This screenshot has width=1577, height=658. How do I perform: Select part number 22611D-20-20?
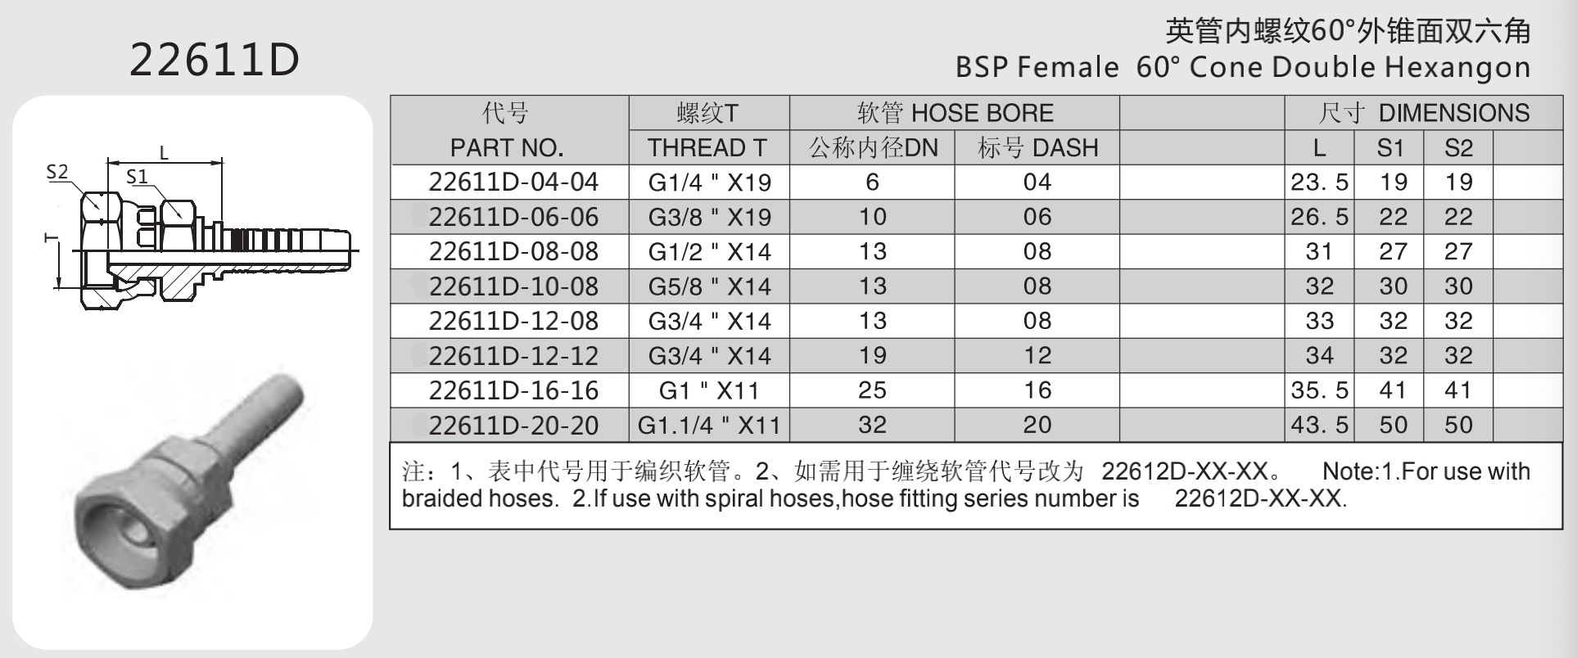(513, 426)
